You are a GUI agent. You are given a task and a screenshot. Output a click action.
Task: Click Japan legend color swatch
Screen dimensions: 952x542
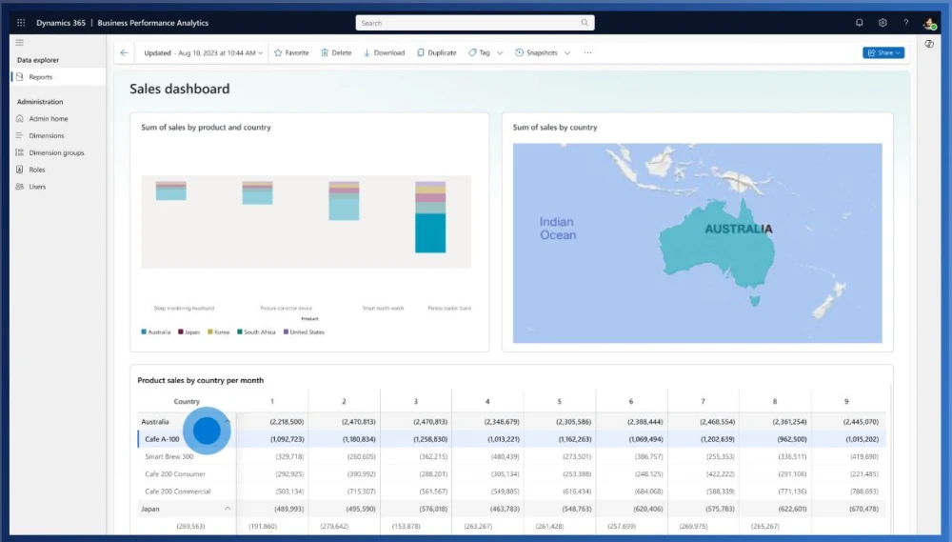click(x=180, y=331)
